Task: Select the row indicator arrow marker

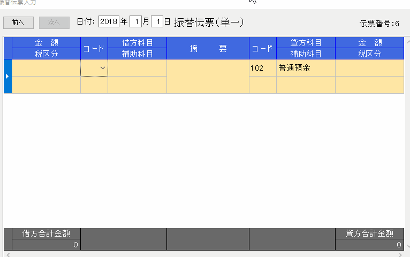Action: [7, 77]
